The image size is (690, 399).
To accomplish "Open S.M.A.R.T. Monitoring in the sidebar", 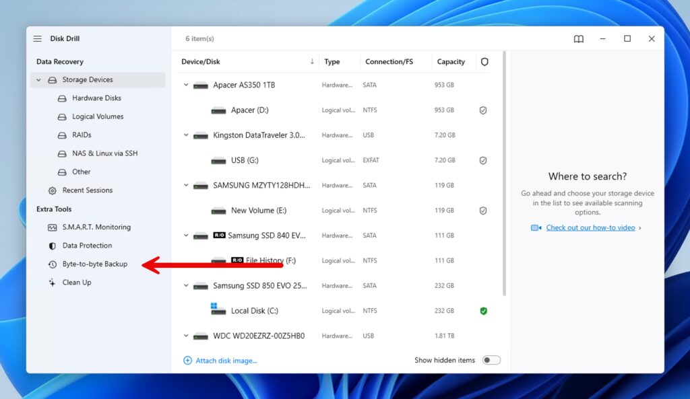I will [x=97, y=227].
